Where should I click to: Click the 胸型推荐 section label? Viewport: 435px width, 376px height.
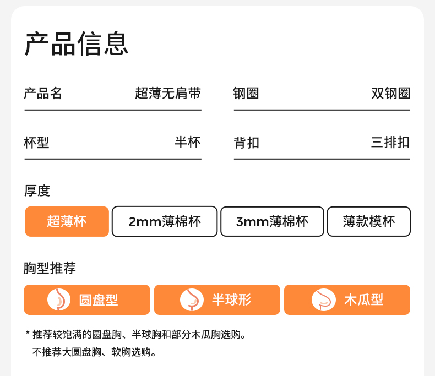50,269
